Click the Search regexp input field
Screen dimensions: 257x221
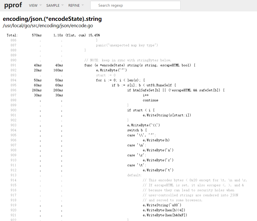pyautogui.click(x=135, y=5)
